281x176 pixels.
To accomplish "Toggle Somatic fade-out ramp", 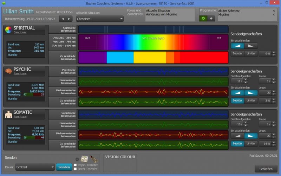I will pos(251,136).
